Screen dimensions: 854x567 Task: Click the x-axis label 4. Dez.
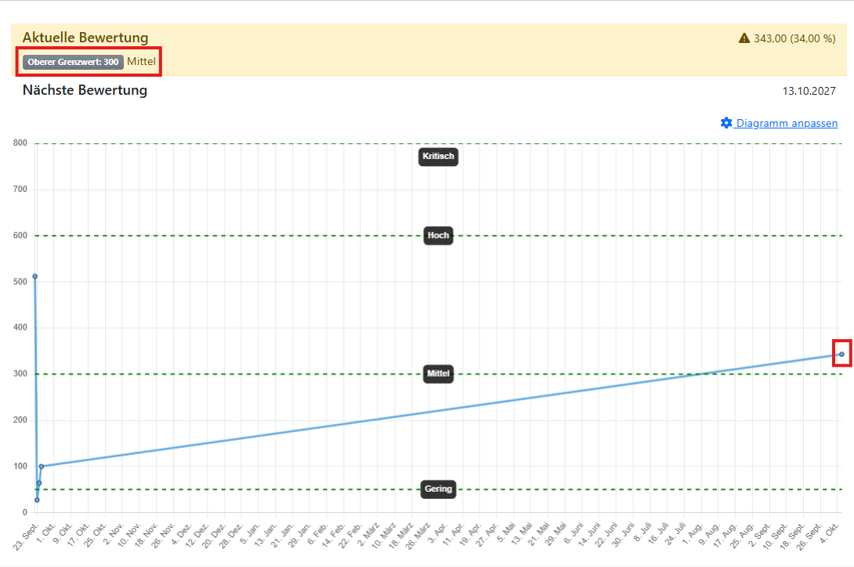(x=183, y=534)
